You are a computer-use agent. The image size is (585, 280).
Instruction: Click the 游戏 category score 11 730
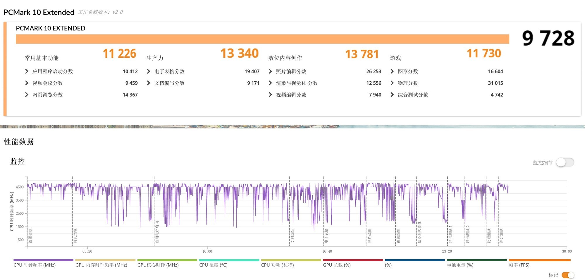click(x=484, y=54)
